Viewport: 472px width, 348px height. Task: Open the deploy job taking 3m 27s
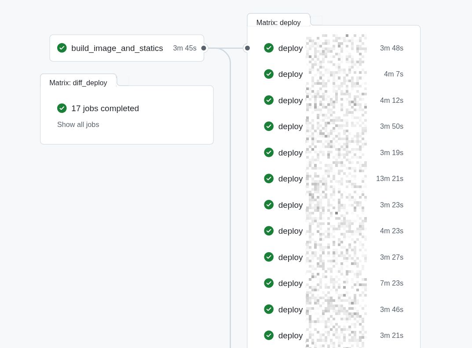pyautogui.click(x=290, y=257)
